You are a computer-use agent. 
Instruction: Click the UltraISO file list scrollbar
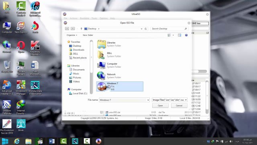207,97
